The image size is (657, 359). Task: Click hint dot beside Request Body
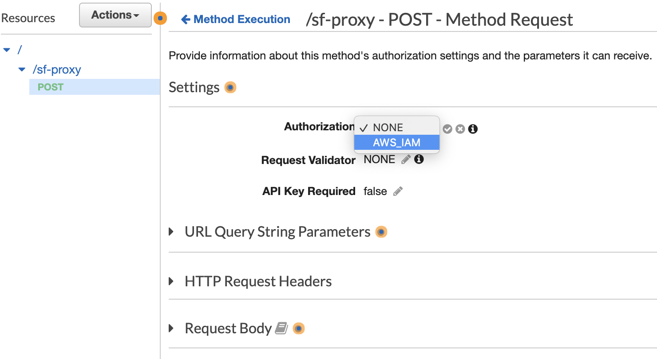tap(299, 328)
